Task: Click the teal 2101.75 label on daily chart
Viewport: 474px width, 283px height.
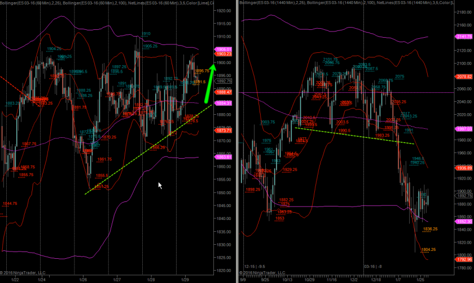Action: 331,60
